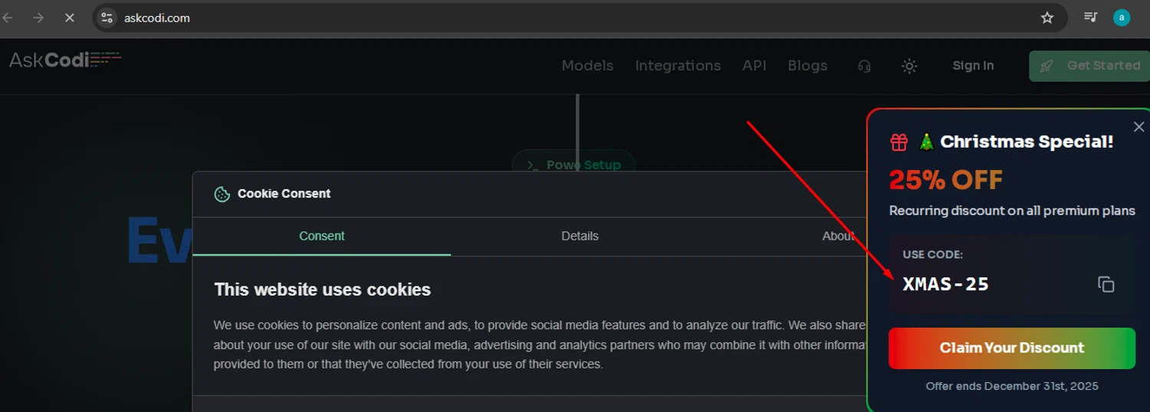The image size is (1150, 412).
Task: Select the Consent tab
Action: [321, 236]
